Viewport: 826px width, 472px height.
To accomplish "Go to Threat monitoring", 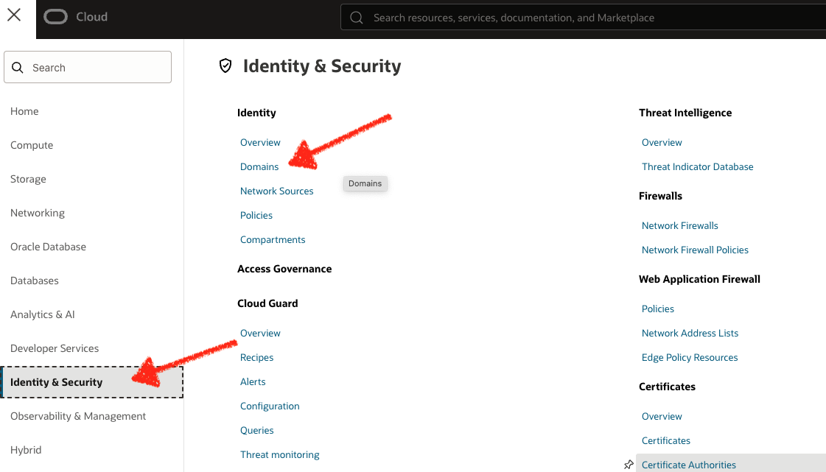I will (x=280, y=454).
